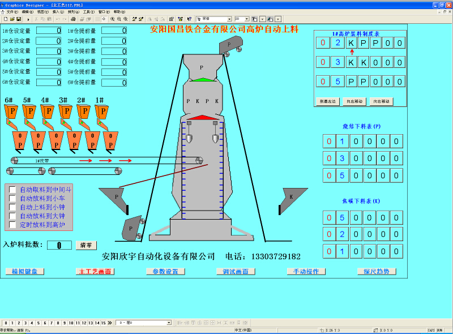
Task: Click the 入炉料批数 counter field
Action: click(59, 245)
